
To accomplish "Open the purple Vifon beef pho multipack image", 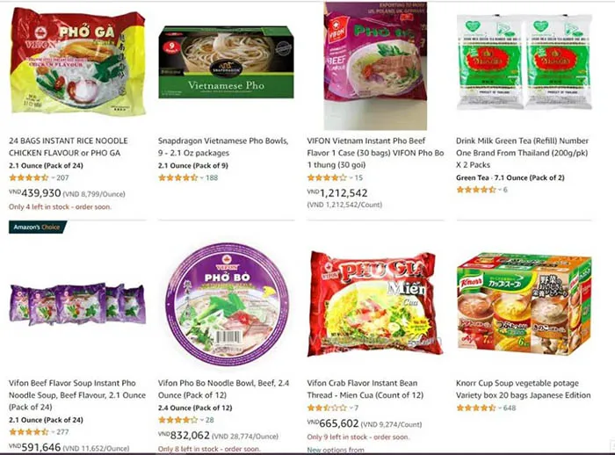I will pos(77,304).
